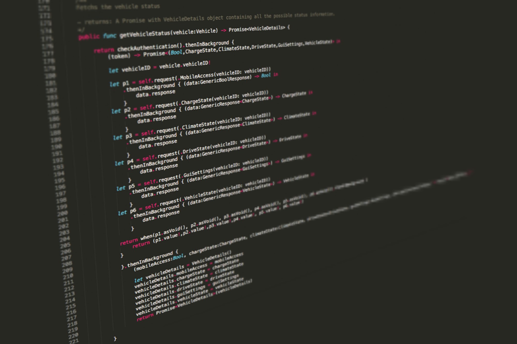The height and width of the screenshot is (344, 517).
Task: Click the checkAuthentication() call
Action: tap(150, 47)
